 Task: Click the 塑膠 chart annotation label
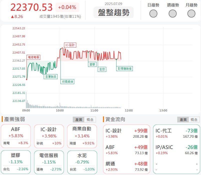coord(92,64)
